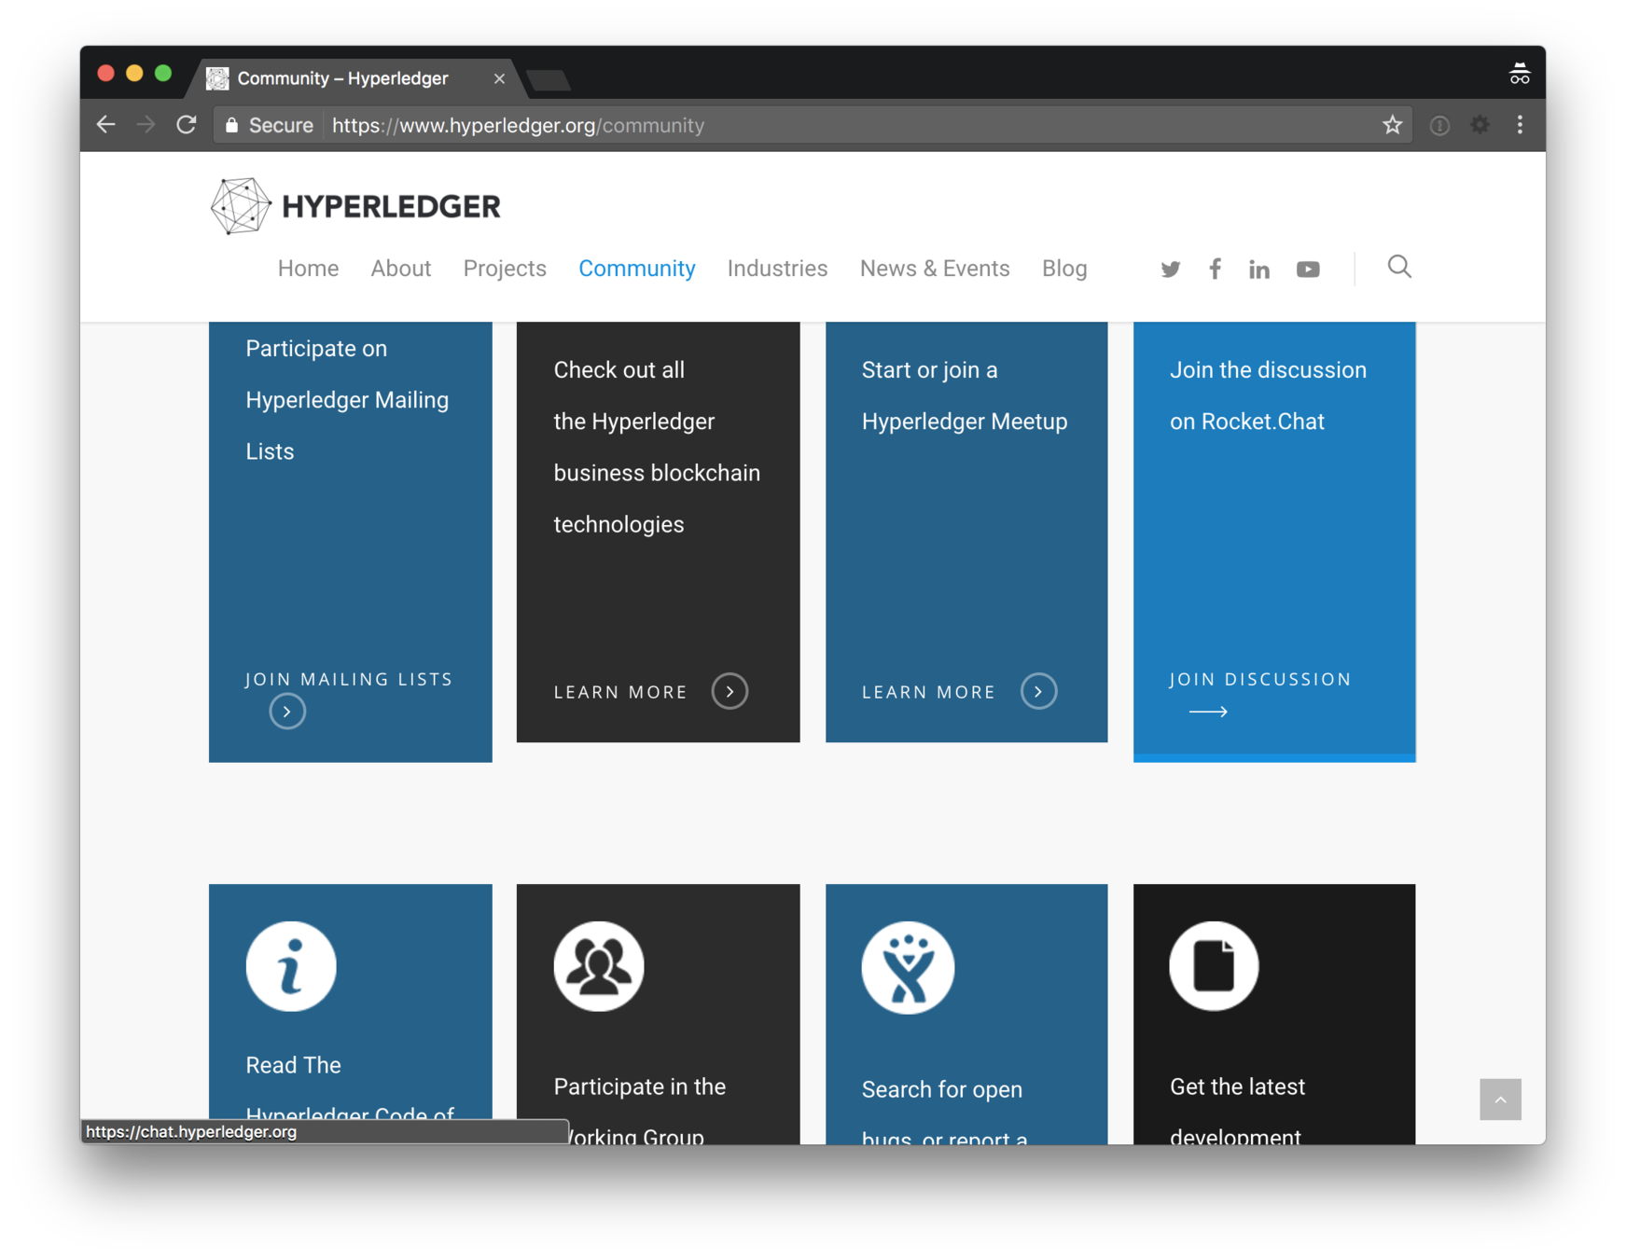Screen dimensions: 1626x1259
Task: Click the gear extension icon in toolbar
Action: (1480, 125)
